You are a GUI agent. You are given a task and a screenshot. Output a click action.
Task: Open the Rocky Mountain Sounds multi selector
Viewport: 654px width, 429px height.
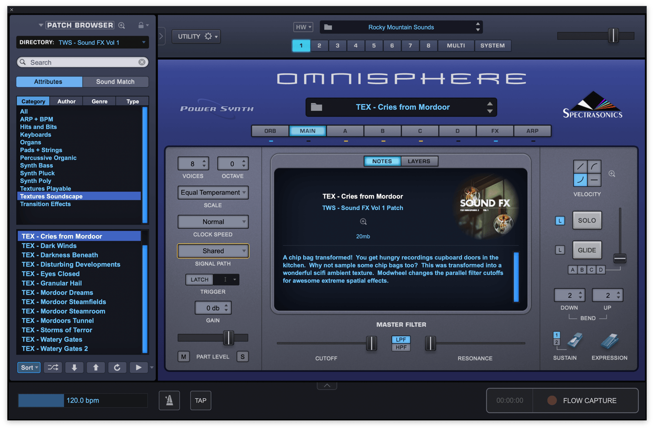pos(401,27)
